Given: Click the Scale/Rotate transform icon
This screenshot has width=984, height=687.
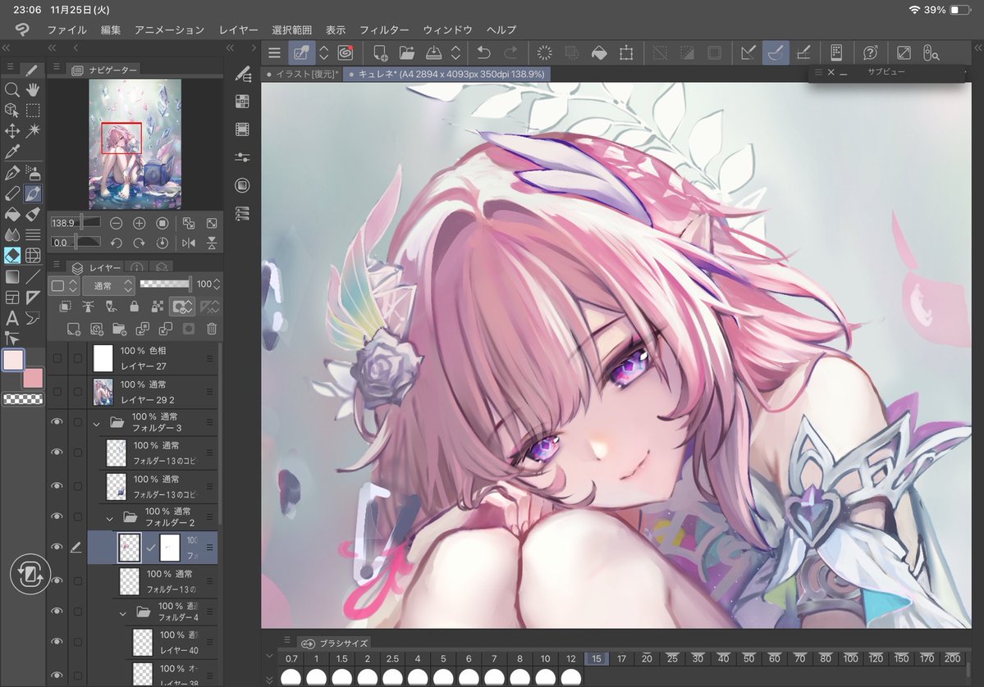Looking at the screenshot, I should [626, 52].
